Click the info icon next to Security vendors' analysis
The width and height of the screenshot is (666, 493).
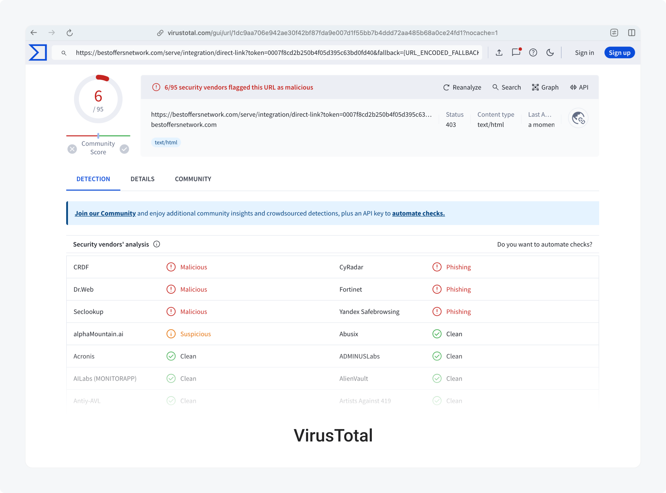157,244
